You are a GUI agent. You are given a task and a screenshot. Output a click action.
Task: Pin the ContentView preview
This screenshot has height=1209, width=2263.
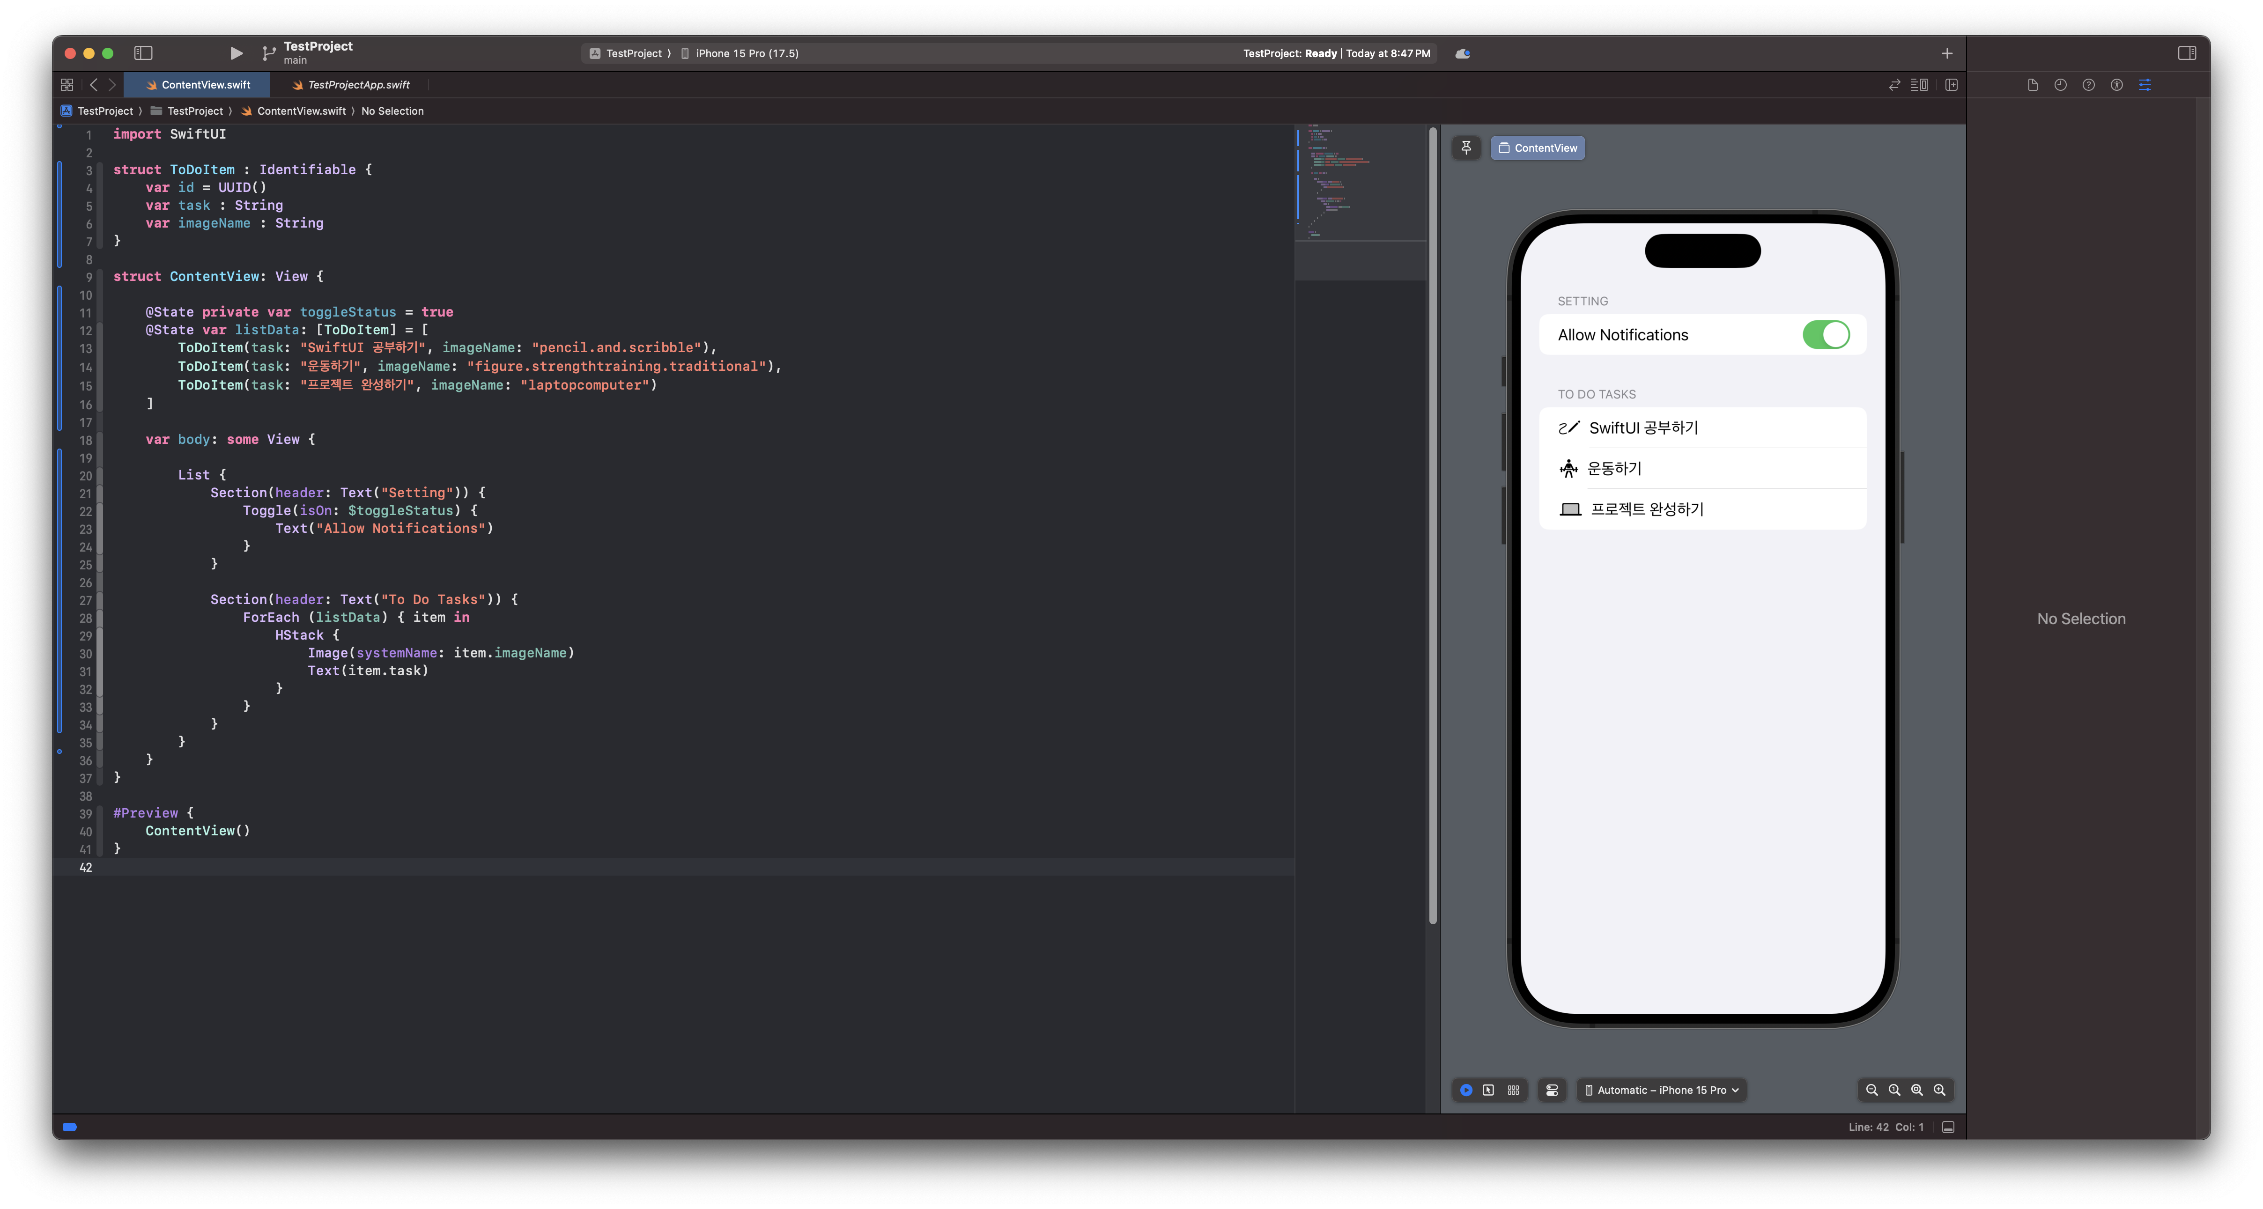(x=1466, y=147)
